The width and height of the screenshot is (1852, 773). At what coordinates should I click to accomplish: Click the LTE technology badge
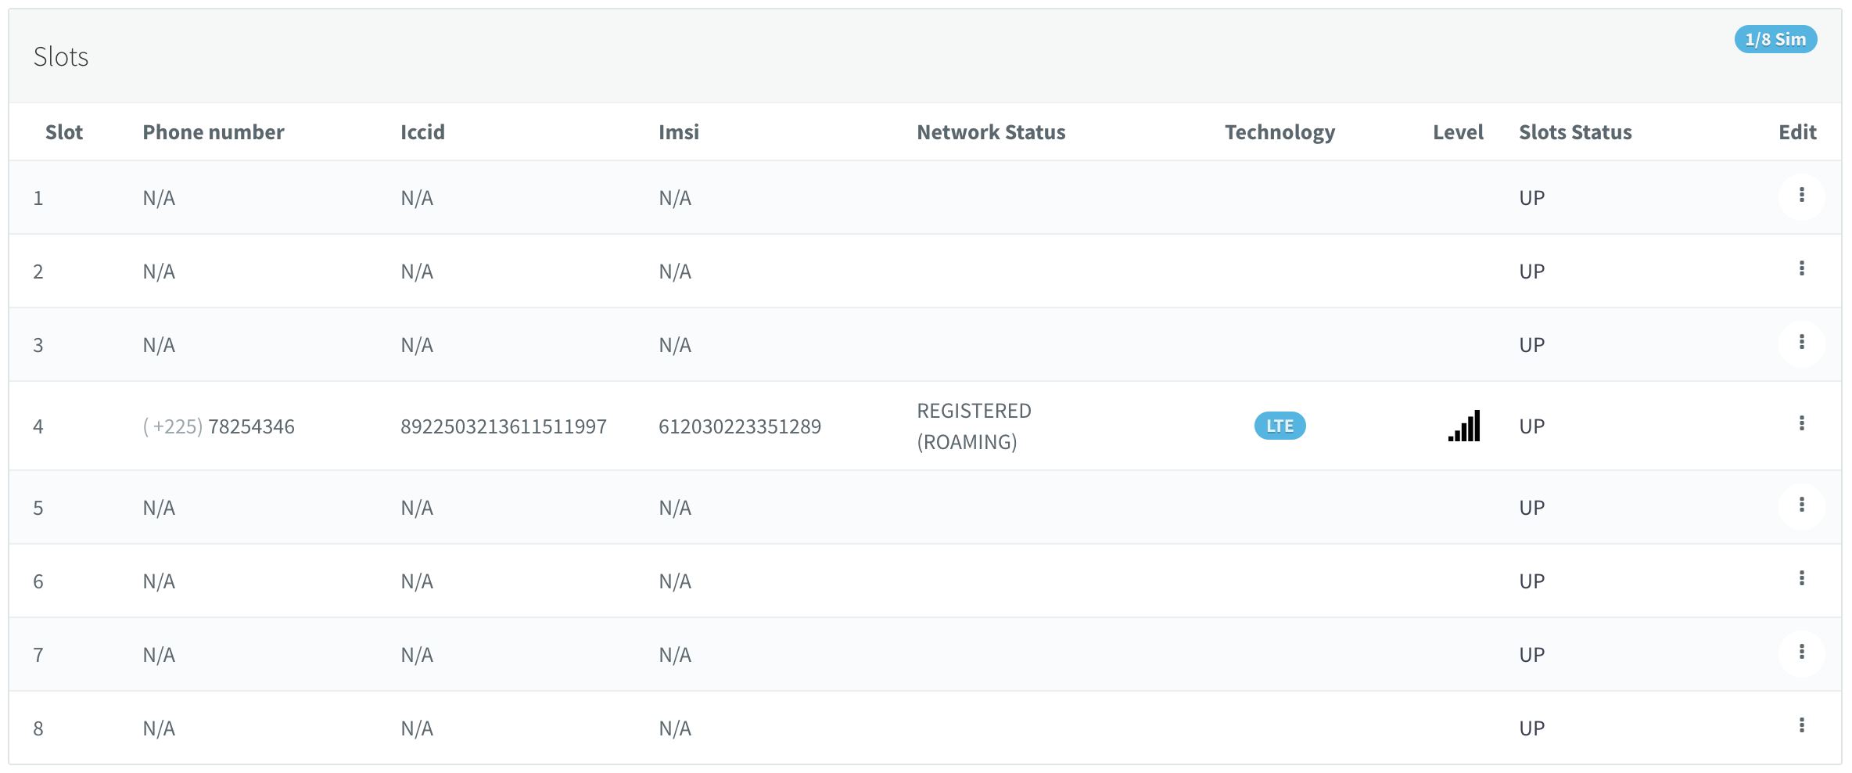1280,426
